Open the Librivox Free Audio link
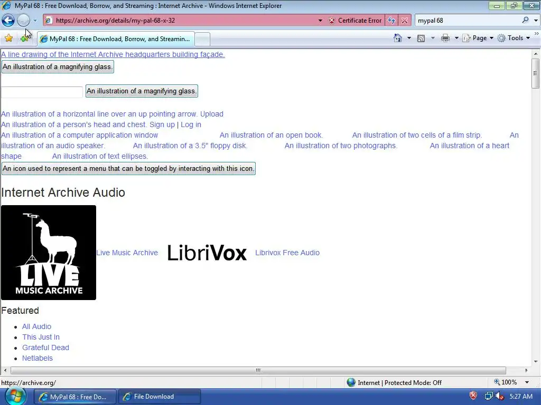This screenshot has width=541, height=405. coord(287,253)
